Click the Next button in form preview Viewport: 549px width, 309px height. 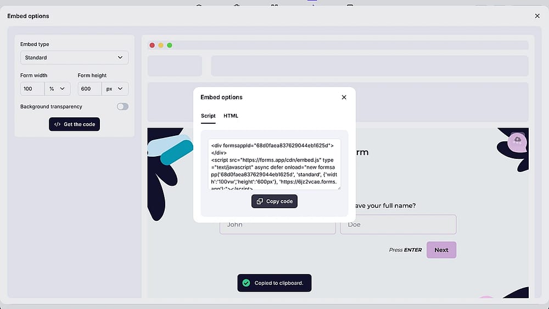point(441,250)
